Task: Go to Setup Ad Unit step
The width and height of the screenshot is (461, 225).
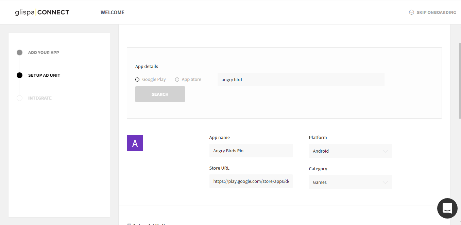Action: (x=44, y=75)
